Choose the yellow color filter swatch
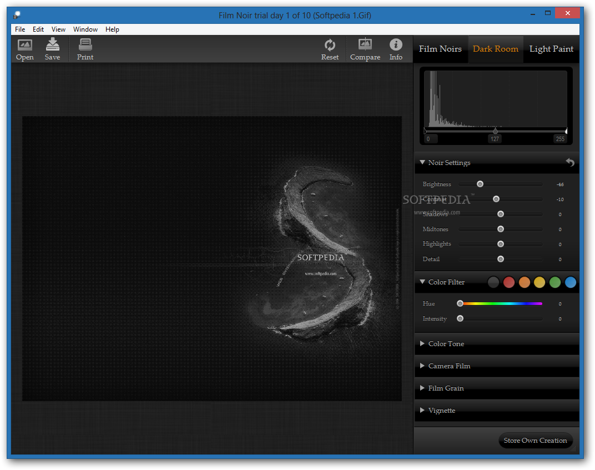 [x=539, y=282]
